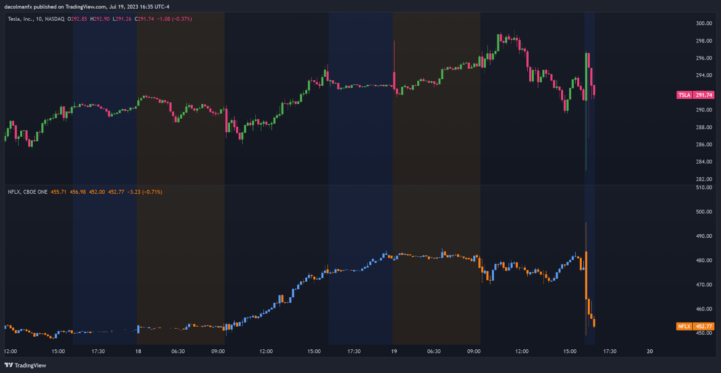Click the 300.00 price axis label
Image resolution: width=721 pixels, height=373 pixels.
click(x=704, y=24)
